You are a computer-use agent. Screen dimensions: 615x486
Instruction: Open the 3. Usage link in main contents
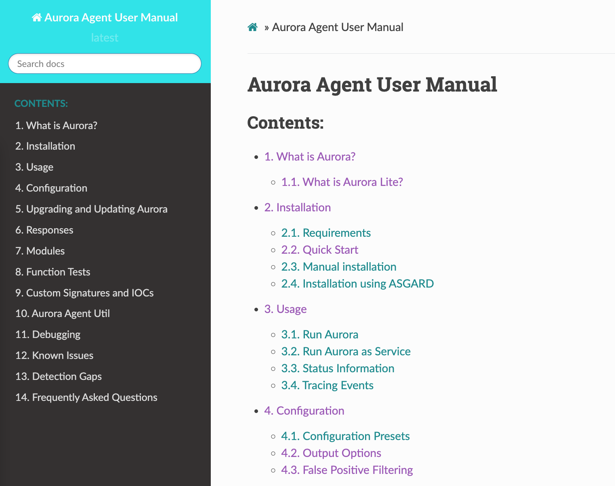pyautogui.click(x=285, y=309)
